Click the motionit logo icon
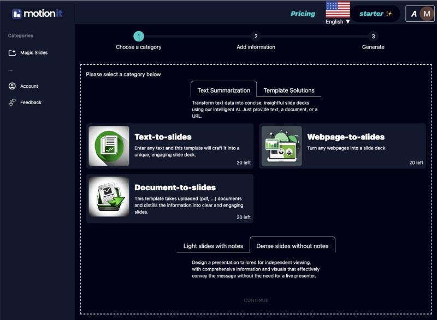The height and width of the screenshot is (320, 437). pyautogui.click(x=17, y=14)
